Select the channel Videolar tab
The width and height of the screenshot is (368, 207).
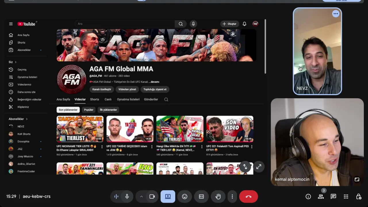coord(80,99)
